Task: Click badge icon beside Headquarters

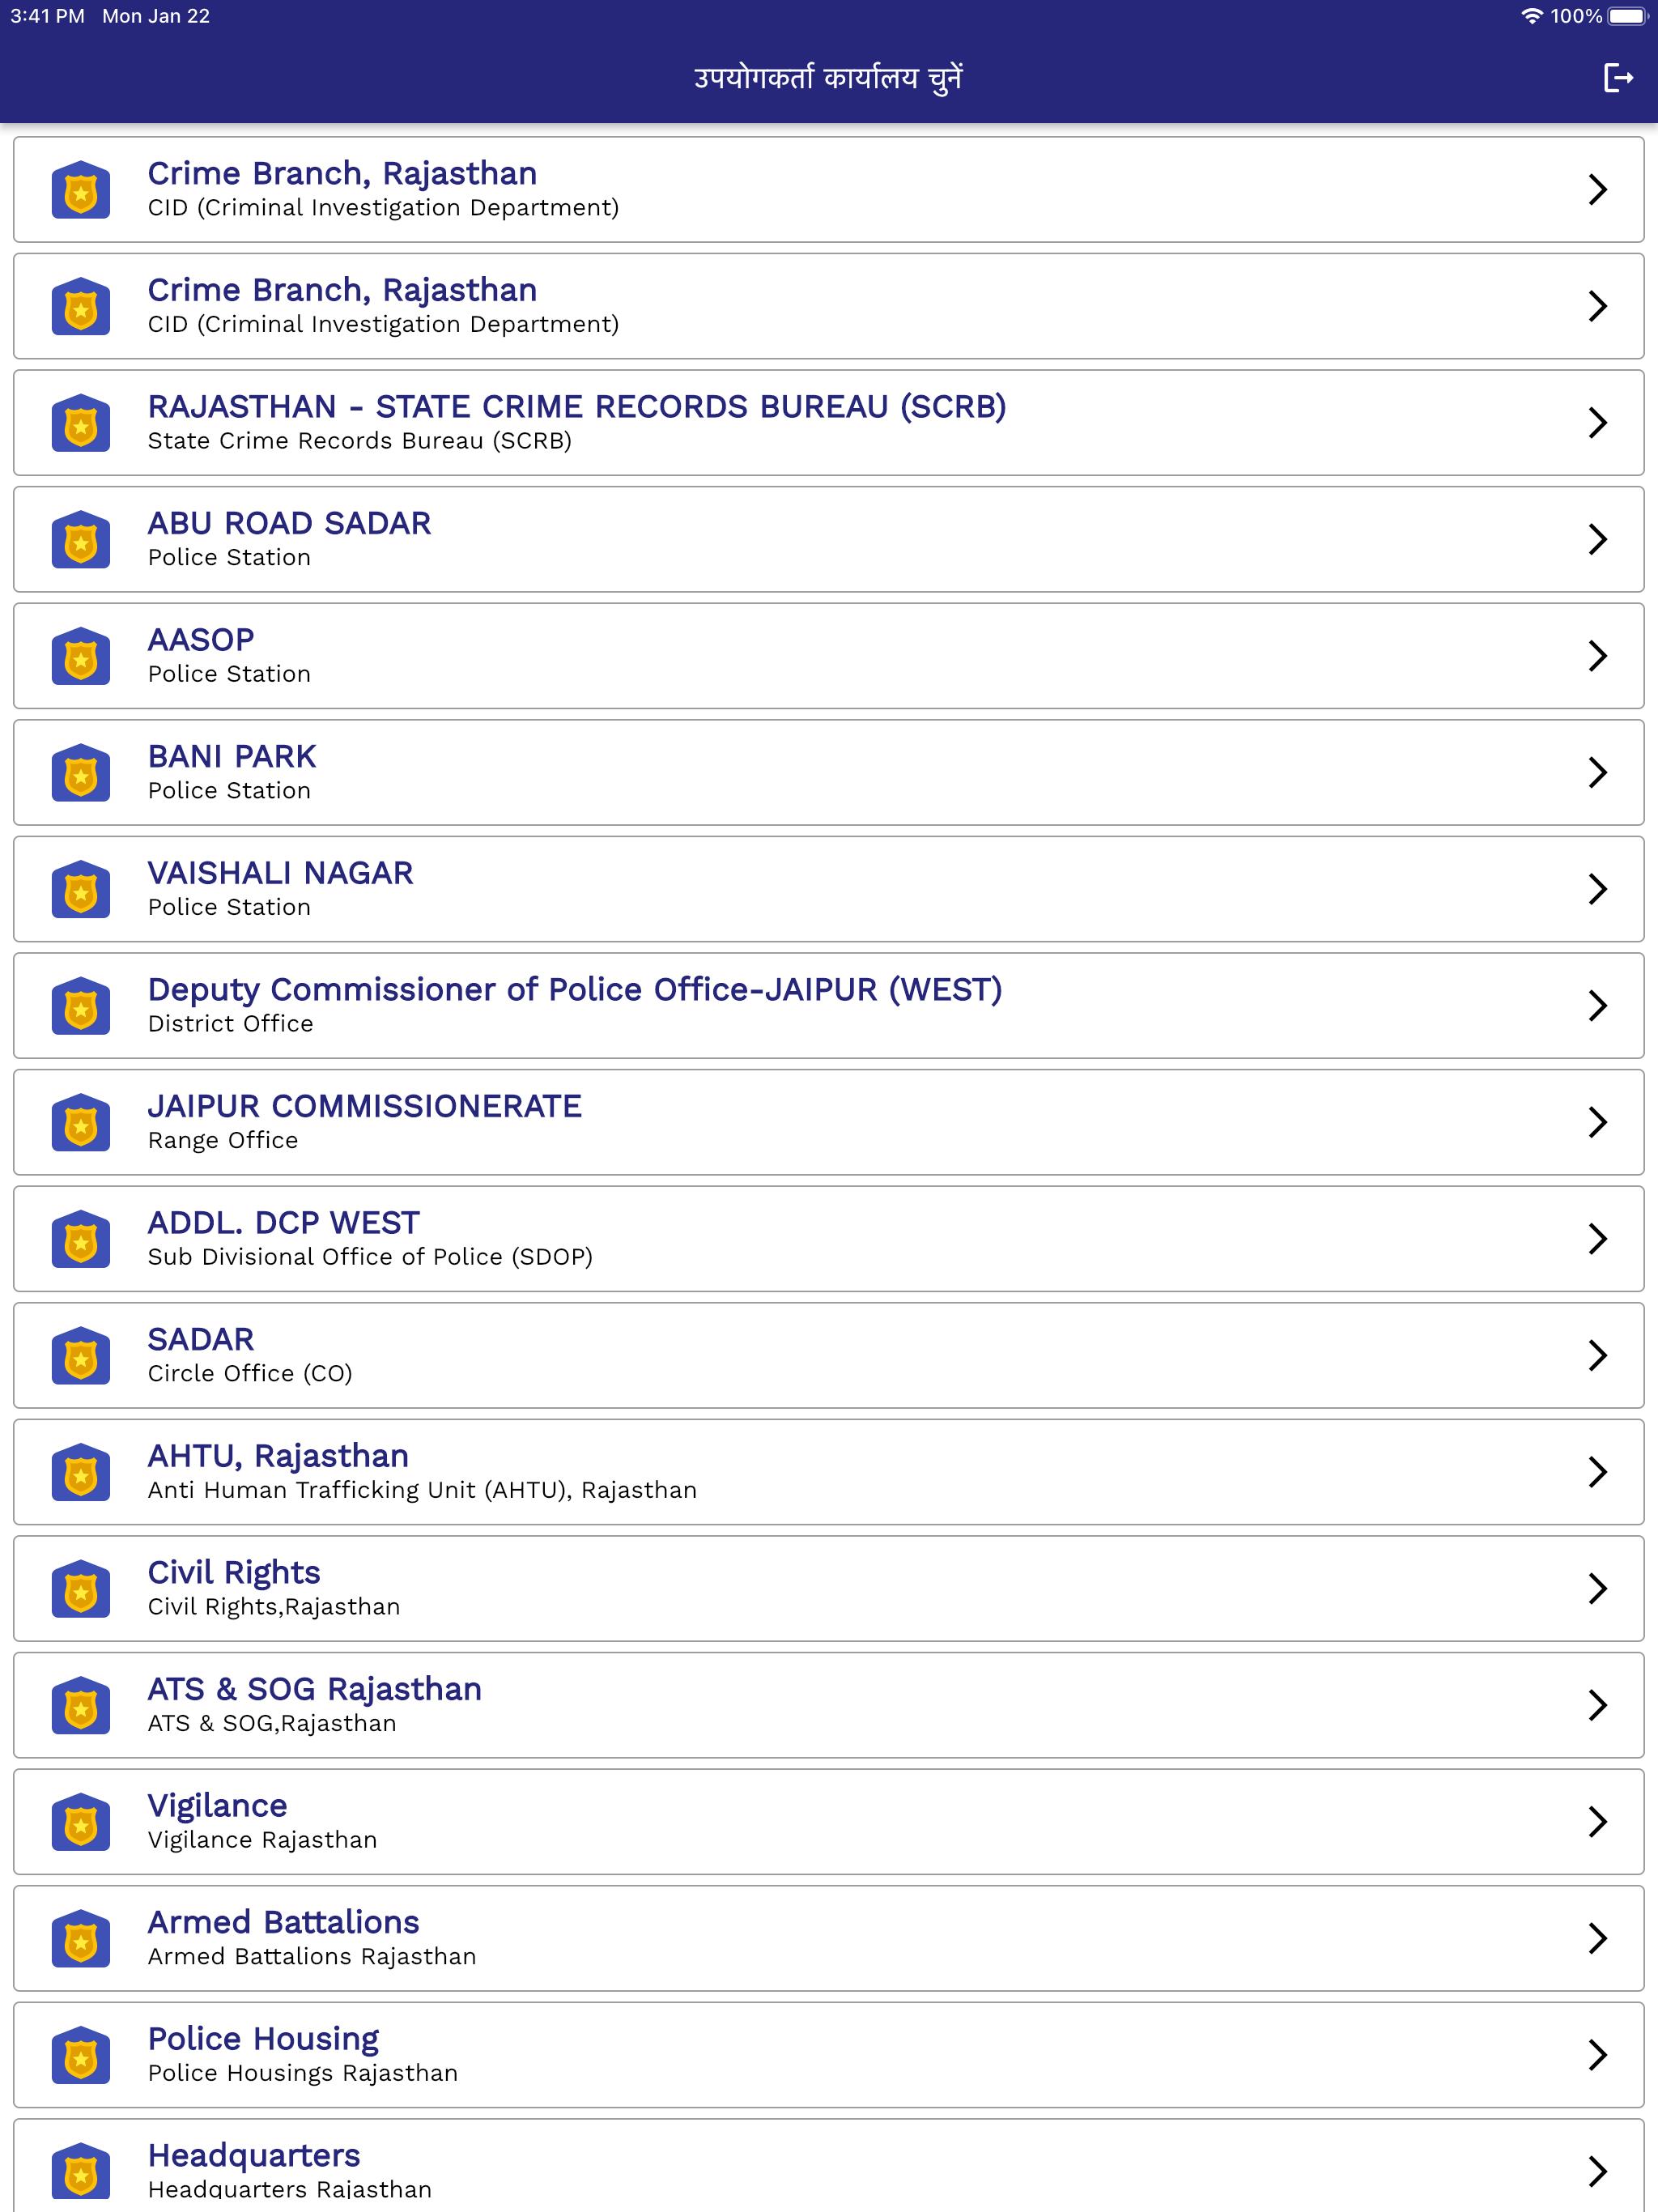Action: 81,2171
